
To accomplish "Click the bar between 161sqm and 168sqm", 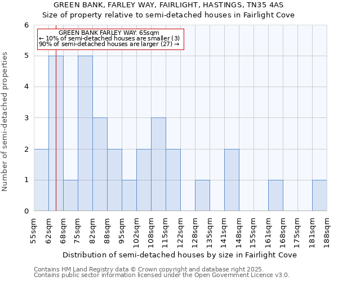I will [x=275, y=195].
